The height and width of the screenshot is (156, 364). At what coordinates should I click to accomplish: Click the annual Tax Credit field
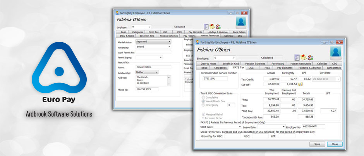271,79
